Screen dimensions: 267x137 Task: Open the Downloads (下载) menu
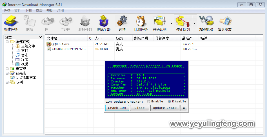pos(28,10)
